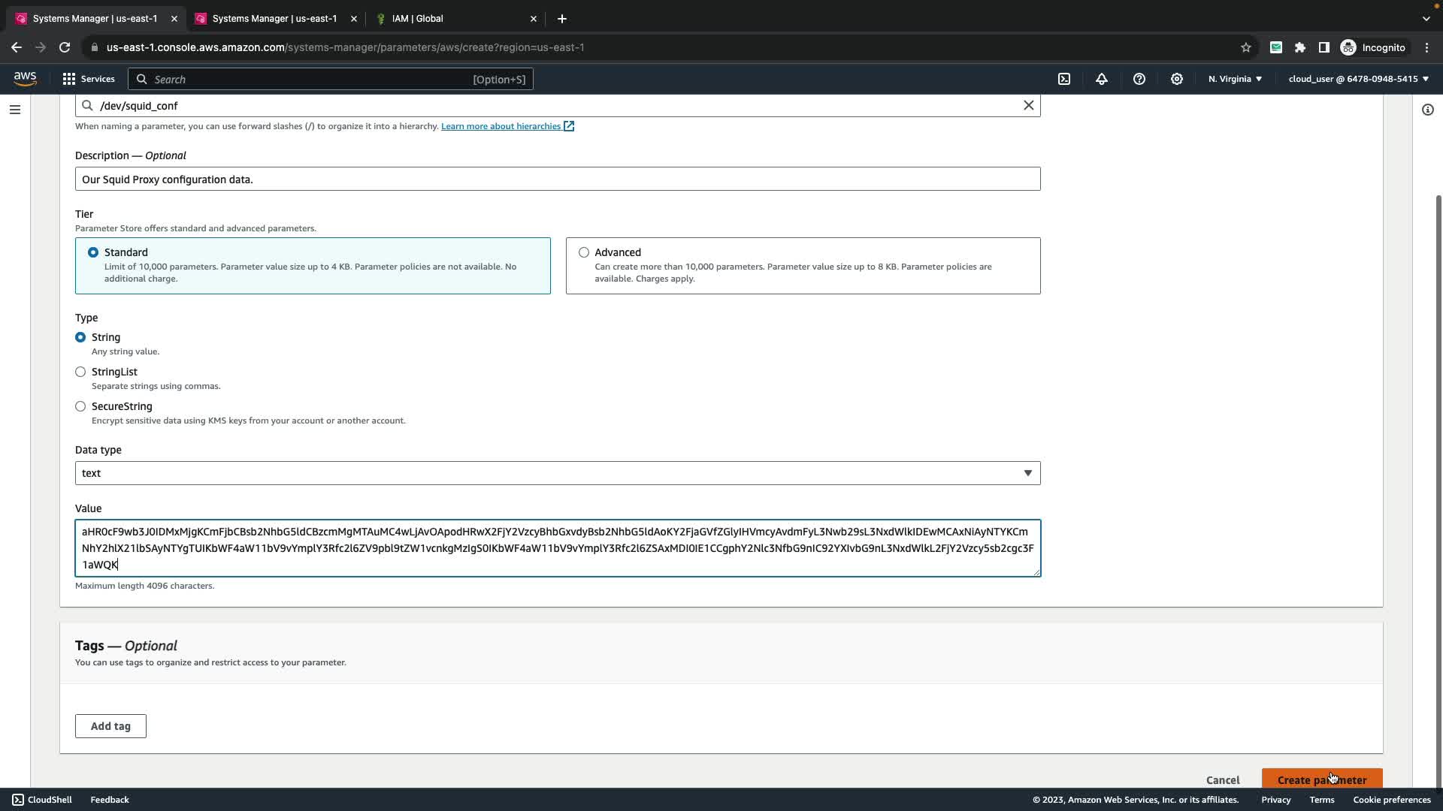Open the cloud_user account menu
1443x811 pixels.
point(1358,79)
